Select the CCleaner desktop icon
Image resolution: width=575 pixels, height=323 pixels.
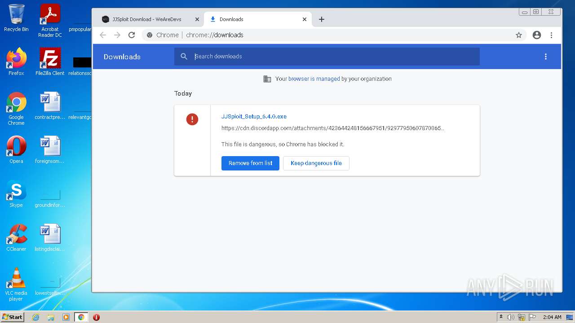(x=16, y=238)
